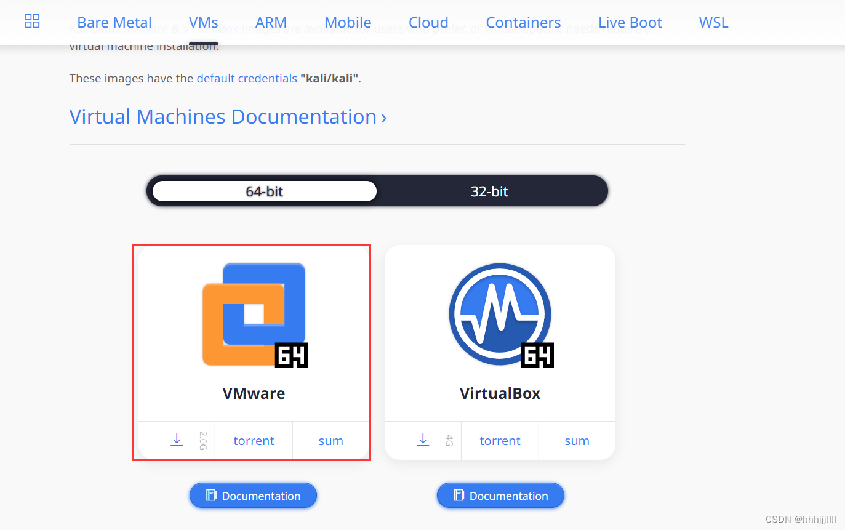Open Documentation button under VMware
The width and height of the screenshot is (845, 530).
[253, 496]
